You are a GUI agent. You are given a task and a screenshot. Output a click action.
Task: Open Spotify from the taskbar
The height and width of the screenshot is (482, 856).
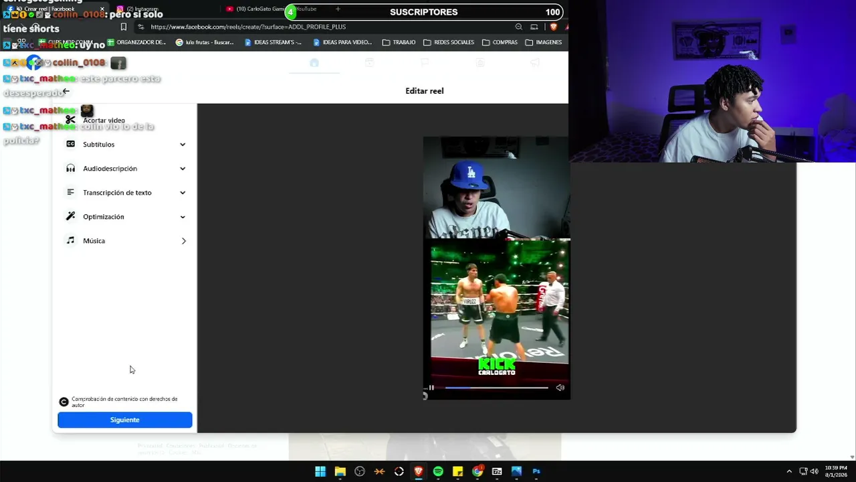(x=438, y=471)
